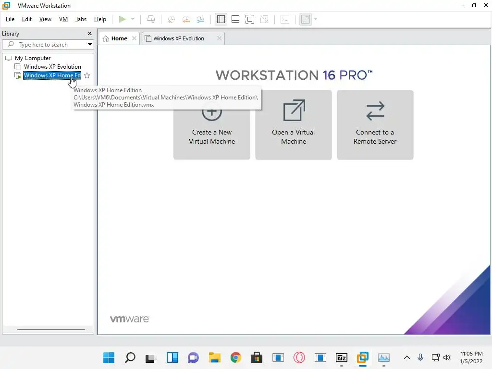This screenshot has width=492, height=369.
Task: Open the Windows Start menu
Action: [x=109, y=357]
